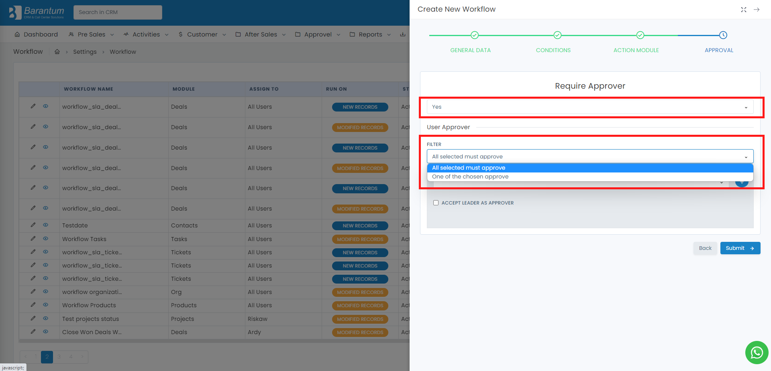
Task: Click the arrow icon to close workflow panel
Action: (x=757, y=10)
